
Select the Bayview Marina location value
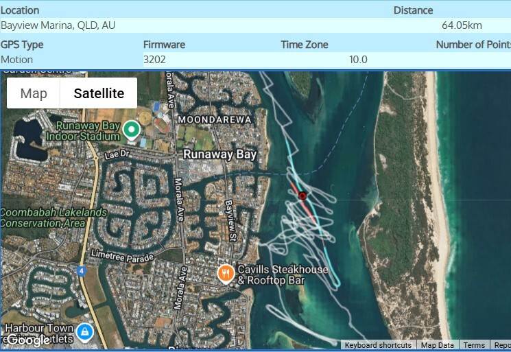coord(58,25)
